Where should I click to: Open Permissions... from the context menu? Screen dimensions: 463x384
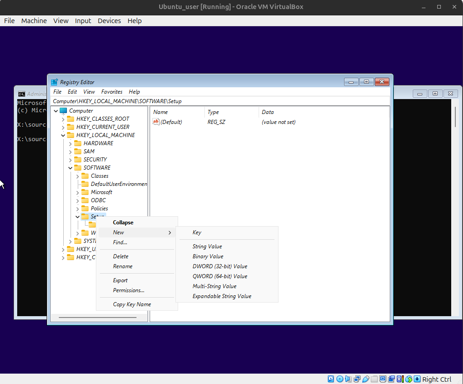137,290
